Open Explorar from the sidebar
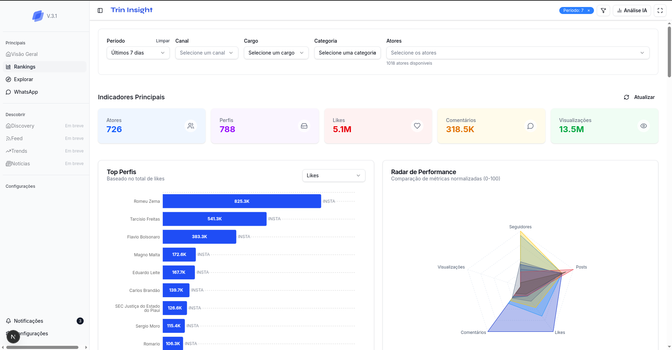 pos(23,79)
